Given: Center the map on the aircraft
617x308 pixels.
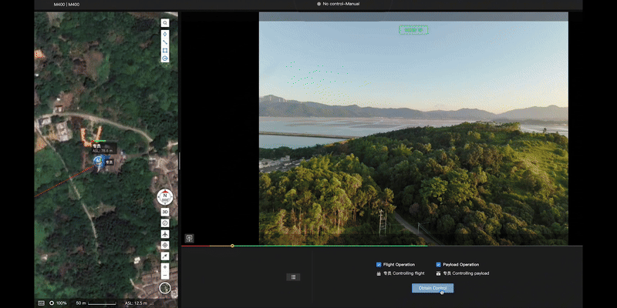Looking at the screenshot, I should (x=165, y=234).
